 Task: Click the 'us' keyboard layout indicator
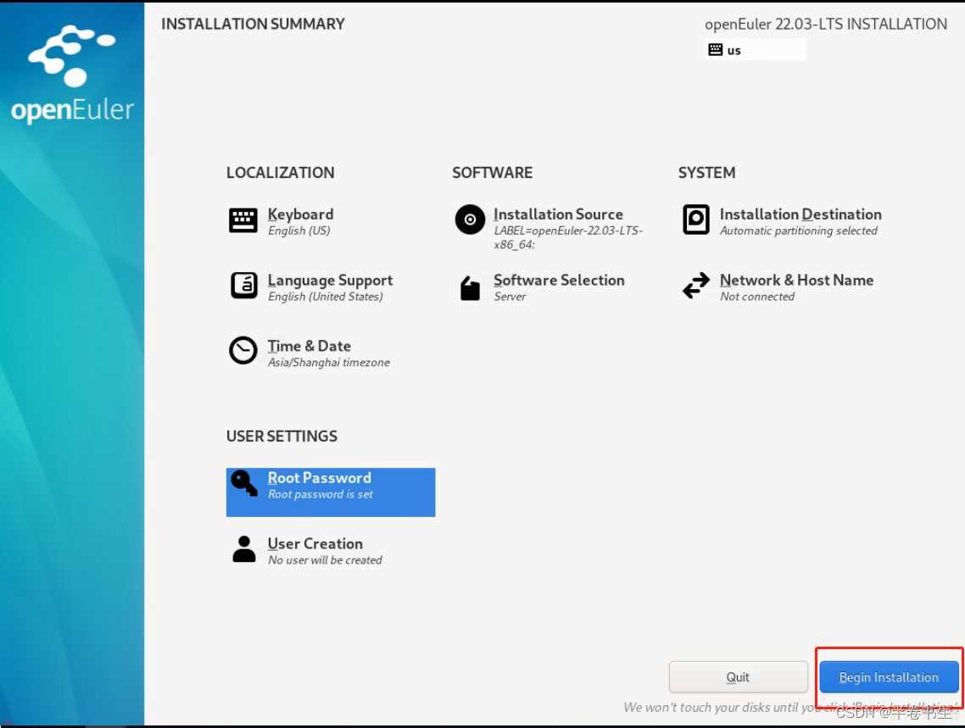(756, 50)
